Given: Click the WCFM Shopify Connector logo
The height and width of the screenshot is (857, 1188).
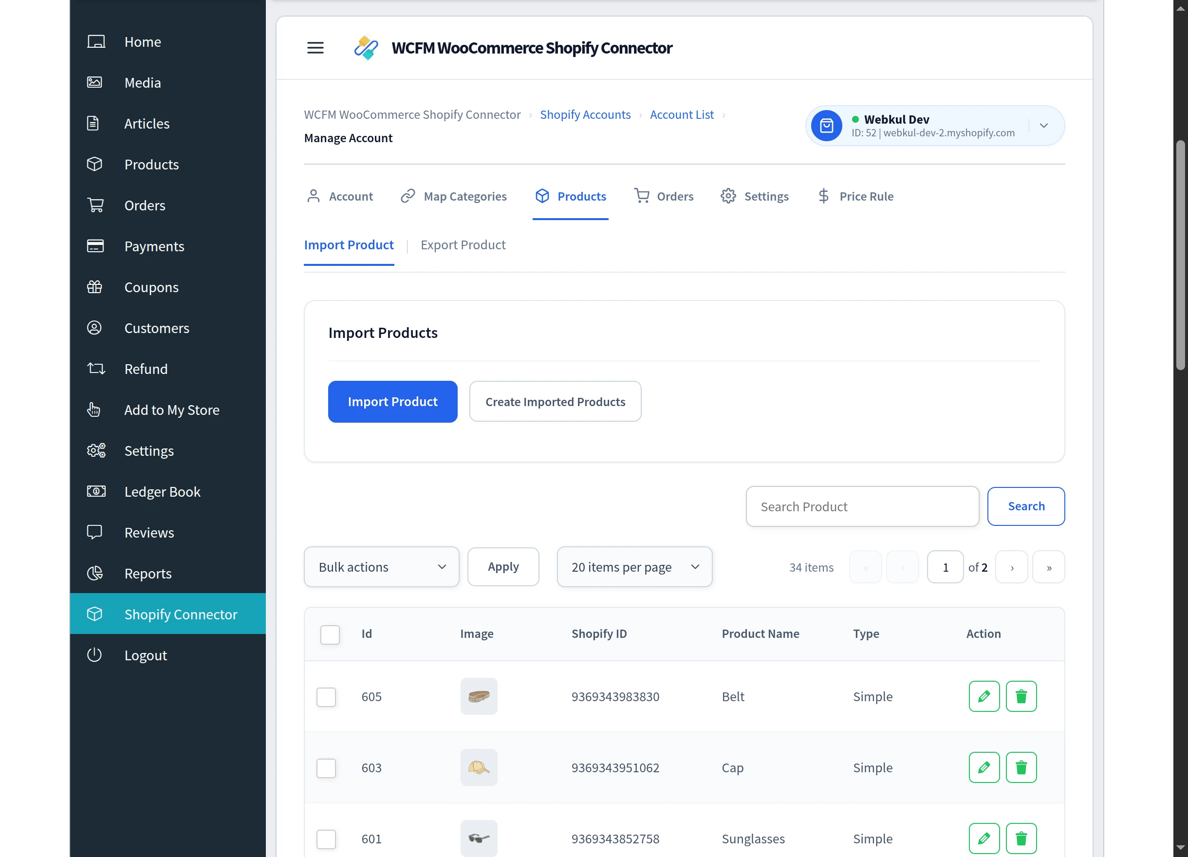Looking at the screenshot, I should [366, 48].
